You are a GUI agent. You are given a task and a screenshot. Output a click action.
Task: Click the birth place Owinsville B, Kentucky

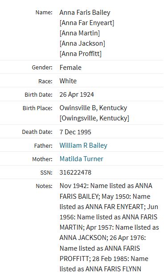[93, 108]
